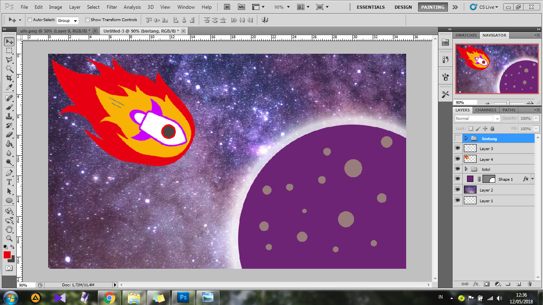Select the Path Selection tool
The width and height of the screenshot is (543, 305).
(x=9, y=191)
